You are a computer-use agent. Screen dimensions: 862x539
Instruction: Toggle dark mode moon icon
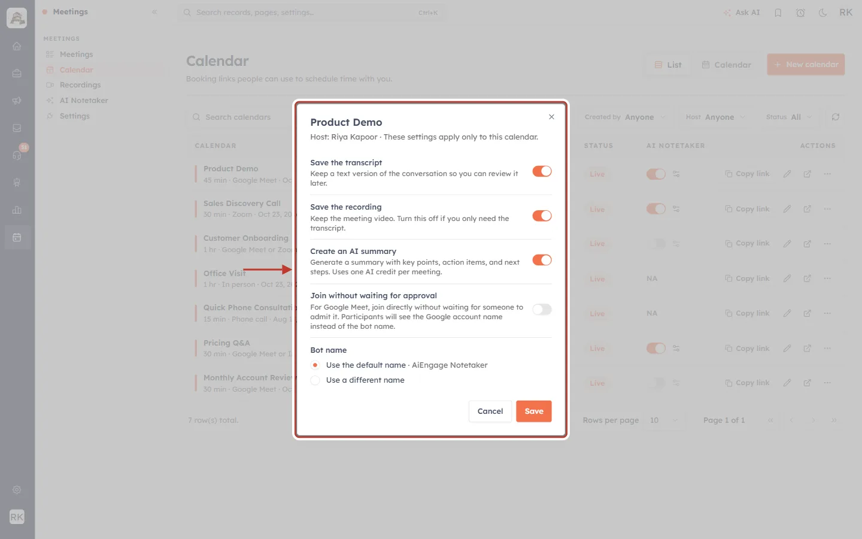(x=823, y=13)
